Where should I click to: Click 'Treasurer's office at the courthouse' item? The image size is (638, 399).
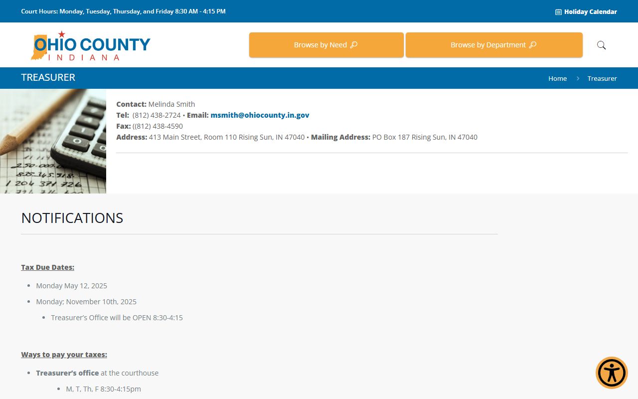point(97,373)
